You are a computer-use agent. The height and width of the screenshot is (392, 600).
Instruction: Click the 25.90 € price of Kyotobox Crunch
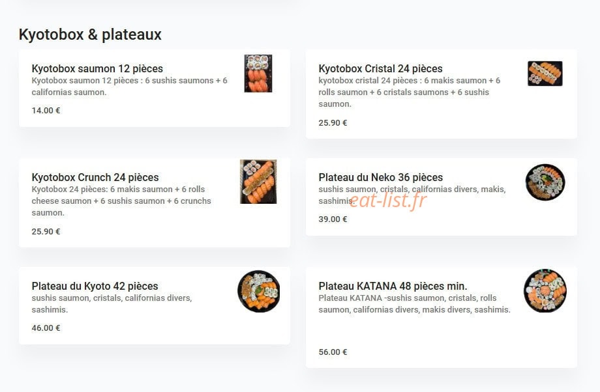(x=46, y=232)
